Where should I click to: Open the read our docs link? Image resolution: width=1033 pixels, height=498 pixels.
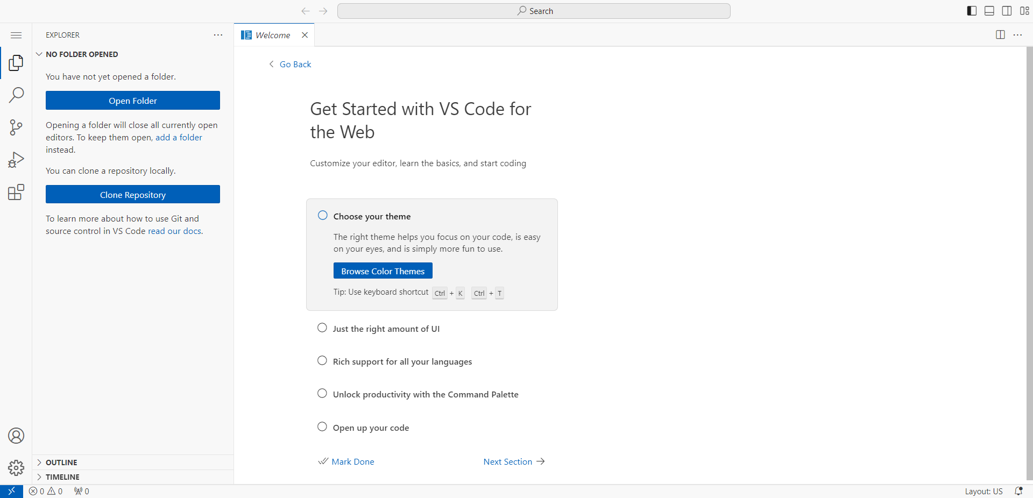(174, 231)
